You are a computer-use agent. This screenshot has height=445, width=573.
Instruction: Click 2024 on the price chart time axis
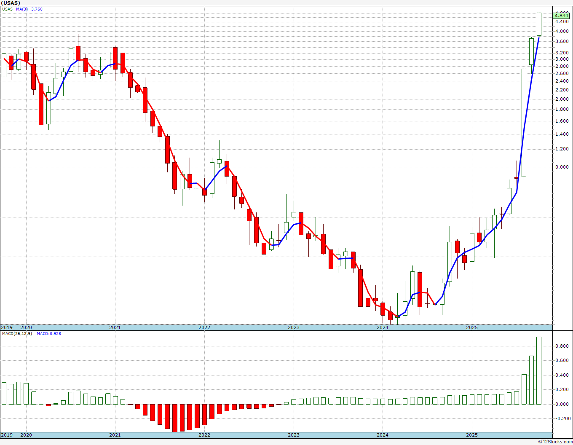[383, 327]
